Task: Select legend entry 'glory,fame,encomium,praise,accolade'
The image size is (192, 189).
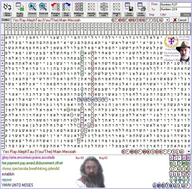Action: click(28, 157)
